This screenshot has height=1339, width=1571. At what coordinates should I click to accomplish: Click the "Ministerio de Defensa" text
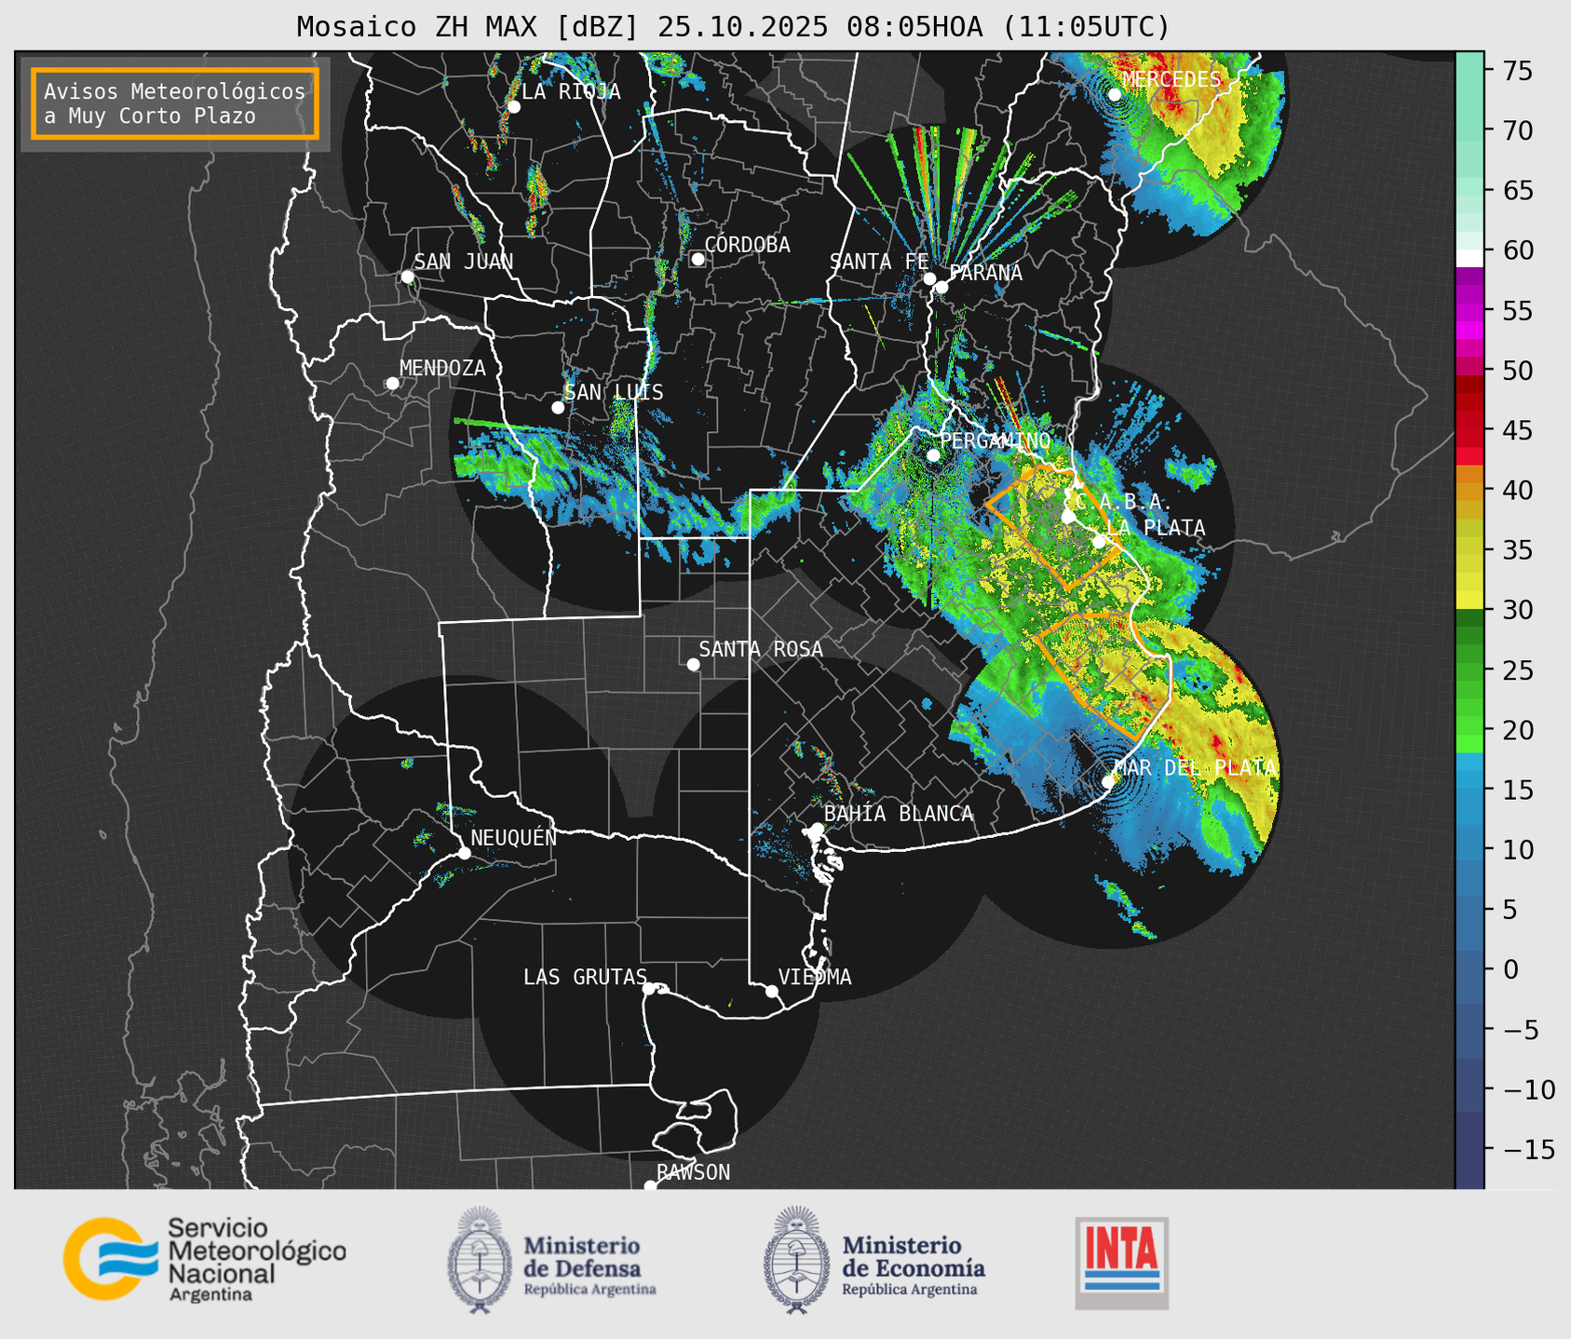[x=583, y=1256]
